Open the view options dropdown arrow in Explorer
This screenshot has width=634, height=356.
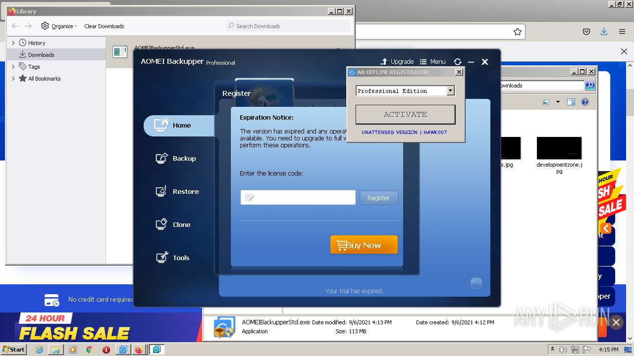(x=558, y=102)
